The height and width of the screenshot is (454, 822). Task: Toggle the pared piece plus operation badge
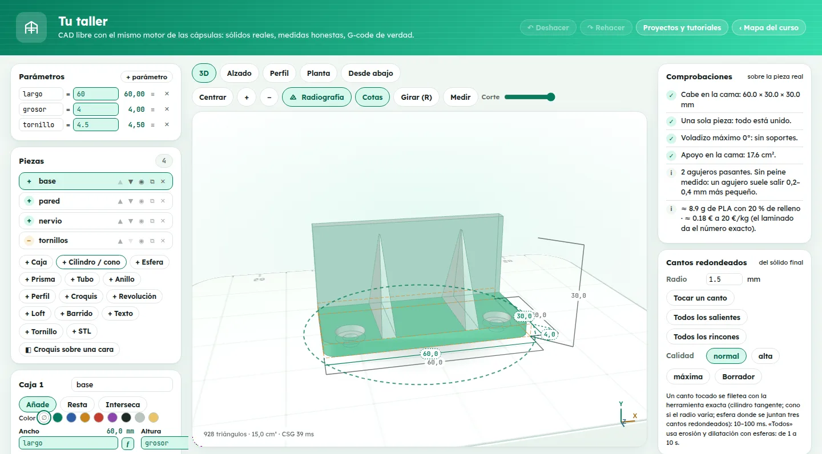point(29,201)
